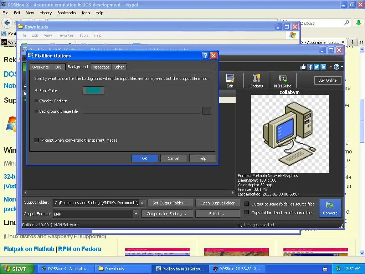Select the Solid Color radio button

click(x=36, y=90)
